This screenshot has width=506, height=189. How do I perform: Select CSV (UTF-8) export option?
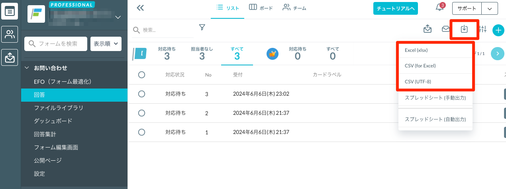(x=418, y=82)
